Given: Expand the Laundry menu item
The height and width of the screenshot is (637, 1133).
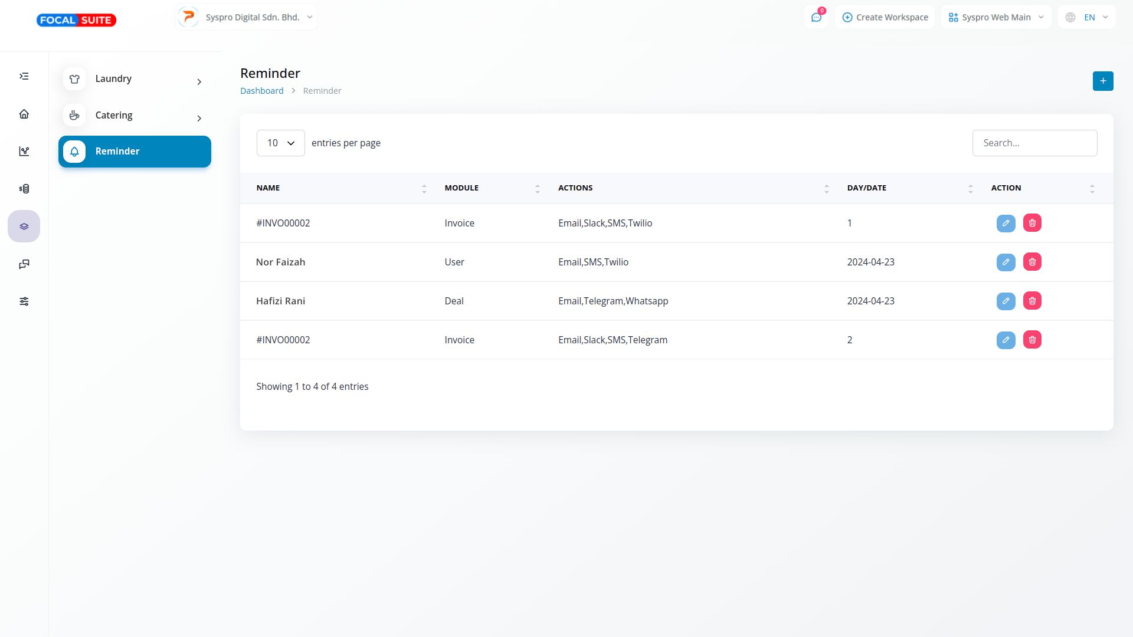Looking at the screenshot, I should 135,79.
